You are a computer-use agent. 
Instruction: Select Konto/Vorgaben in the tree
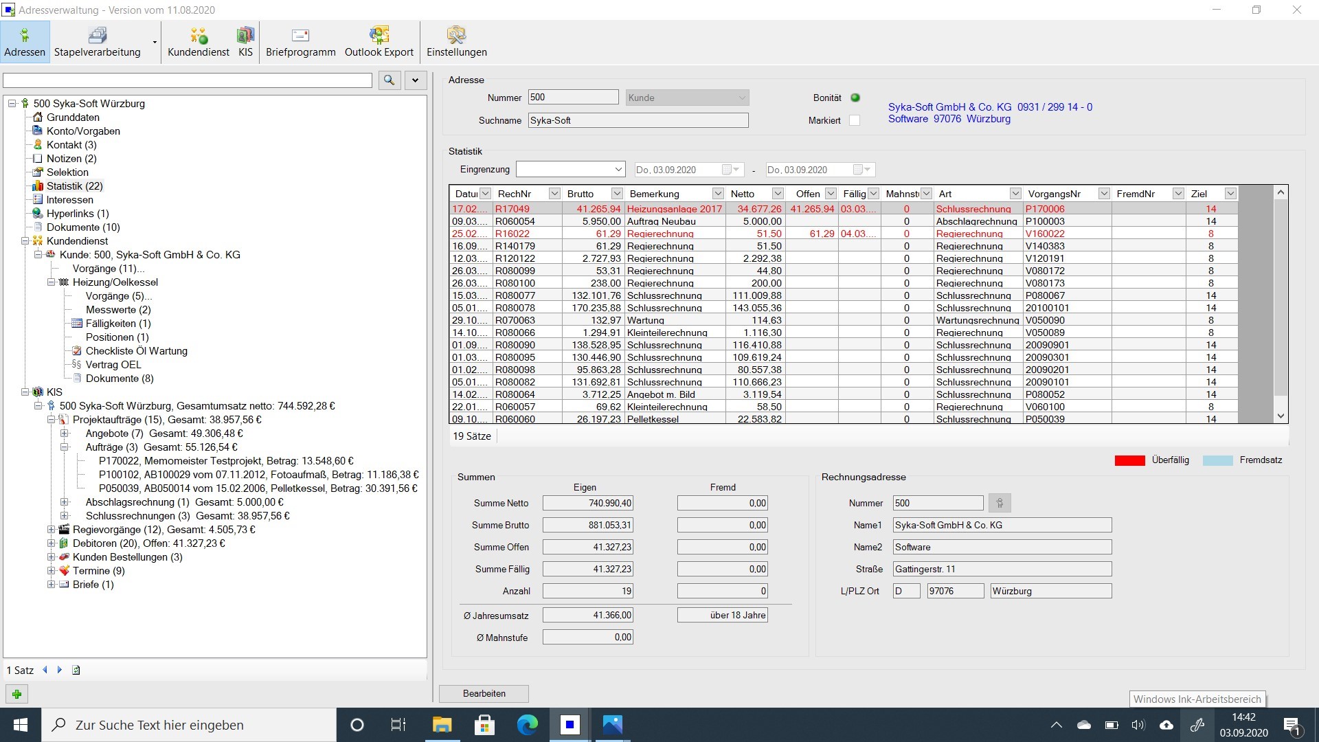click(83, 131)
